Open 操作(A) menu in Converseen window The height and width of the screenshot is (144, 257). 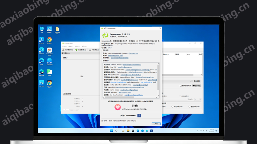[x=78, y=46]
